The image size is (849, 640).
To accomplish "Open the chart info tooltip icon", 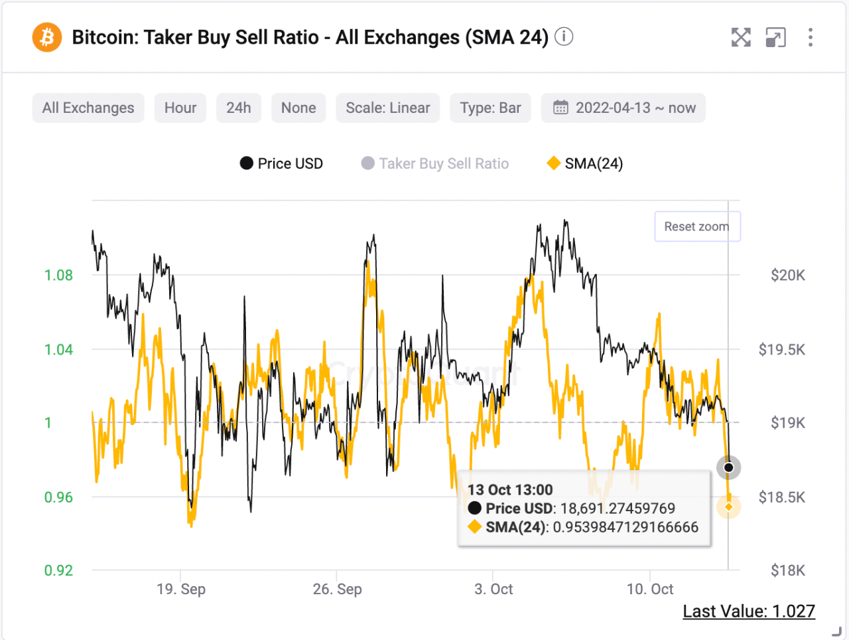I will [x=563, y=37].
